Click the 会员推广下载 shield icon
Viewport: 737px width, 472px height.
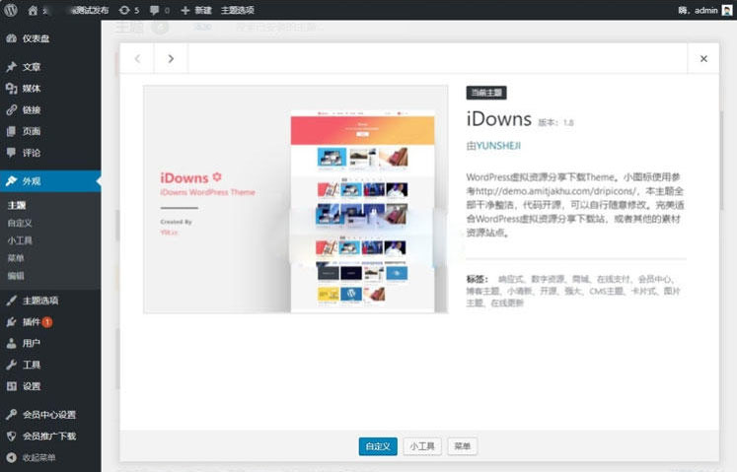12,436
